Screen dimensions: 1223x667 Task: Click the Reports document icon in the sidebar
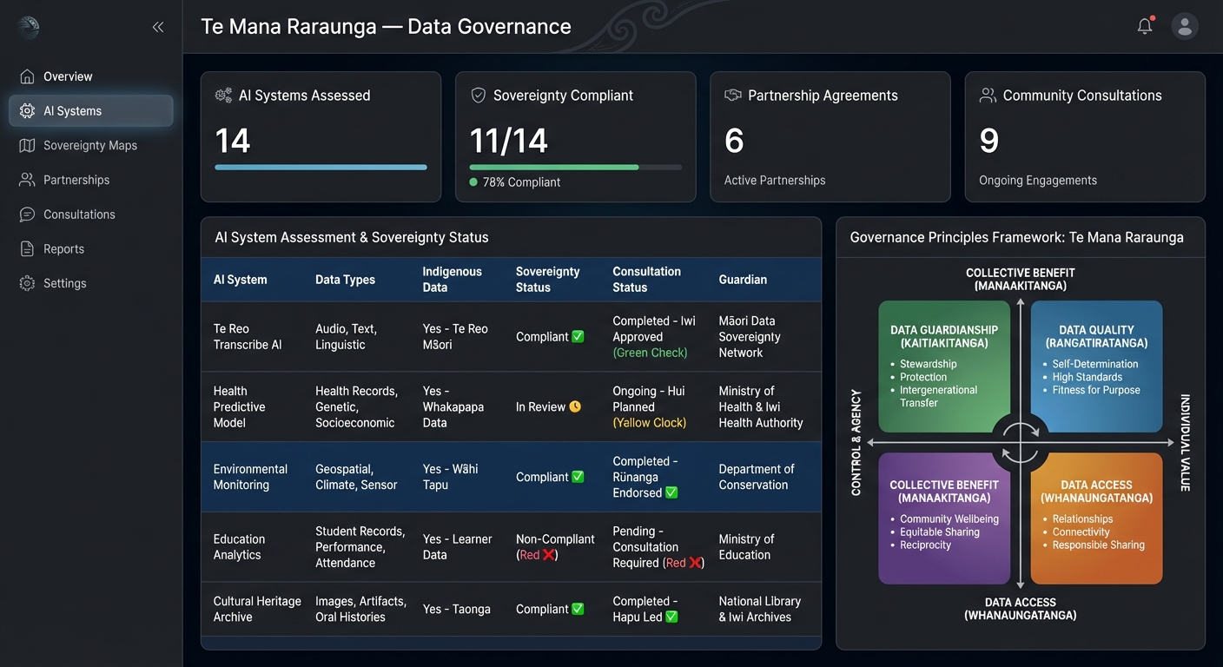[27, 248]
